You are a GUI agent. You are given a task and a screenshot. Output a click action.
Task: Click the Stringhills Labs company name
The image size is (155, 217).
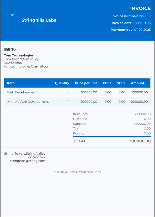(39, 20)
